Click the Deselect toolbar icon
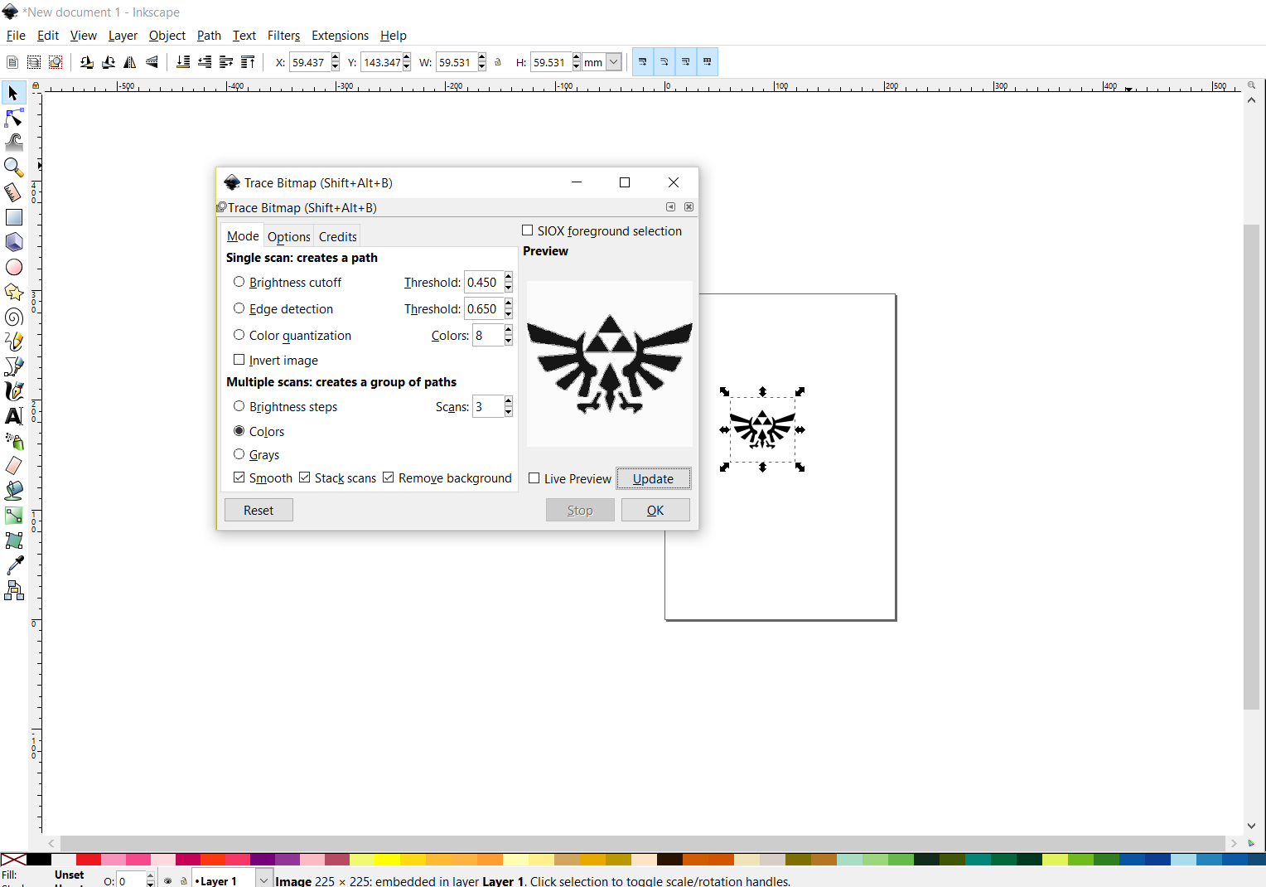 click(x=56, y=62)
